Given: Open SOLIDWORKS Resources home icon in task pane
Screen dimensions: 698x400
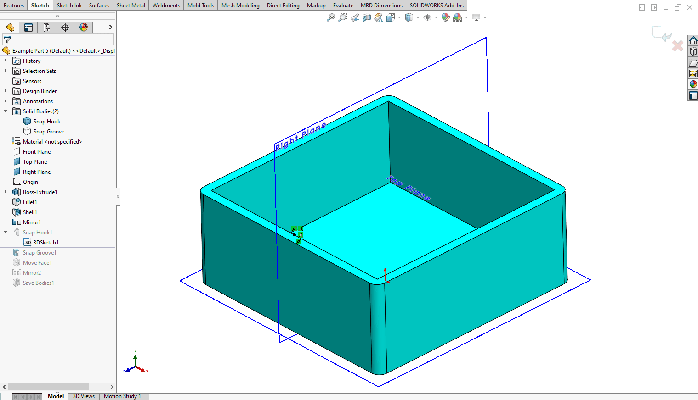Looking at the screenshot, I should (693, 40).
